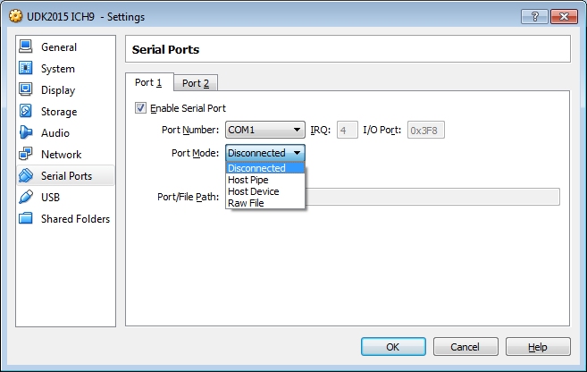Click the Cancel button

(x=465, y=347)
